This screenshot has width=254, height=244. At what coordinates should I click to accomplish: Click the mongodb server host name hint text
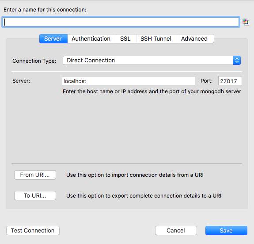click(152, 91)
